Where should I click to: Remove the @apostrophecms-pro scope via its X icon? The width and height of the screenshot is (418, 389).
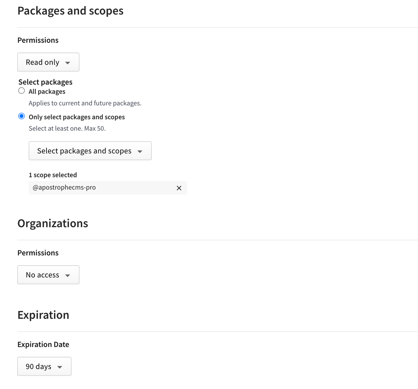(x=179, y=188)
